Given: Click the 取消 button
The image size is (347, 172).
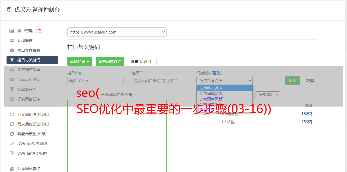Looking at the screenshot, I should [x=310, y=81].
